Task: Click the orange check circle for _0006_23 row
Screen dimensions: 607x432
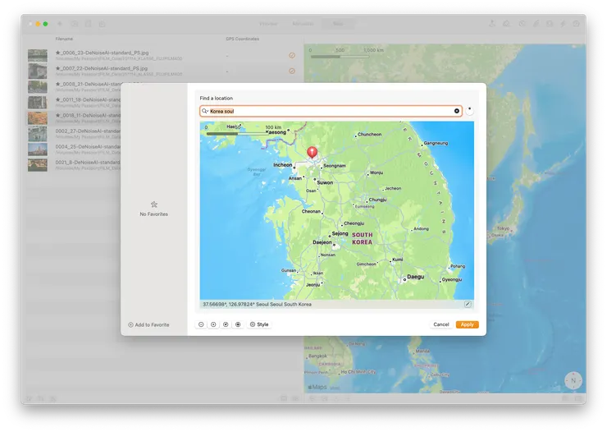Action: click(x=292, y=55)
